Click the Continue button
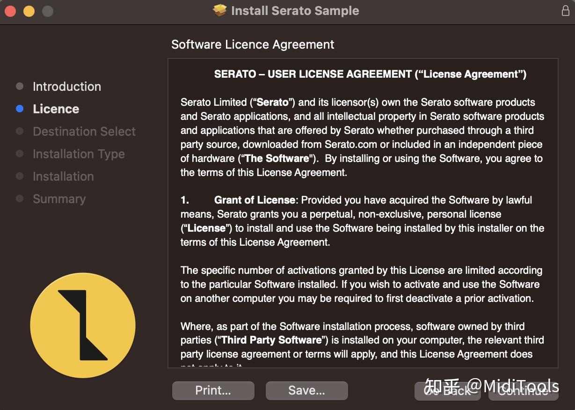 pyautogui.click(x=523, y=390)
